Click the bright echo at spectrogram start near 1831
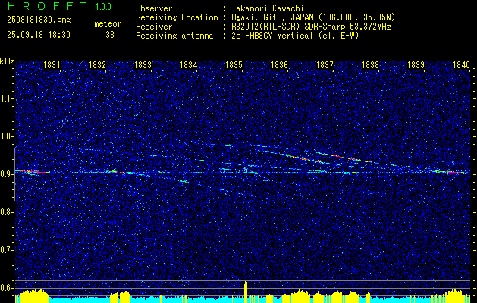Screen dimensions: 477x303 click(32, 172)
